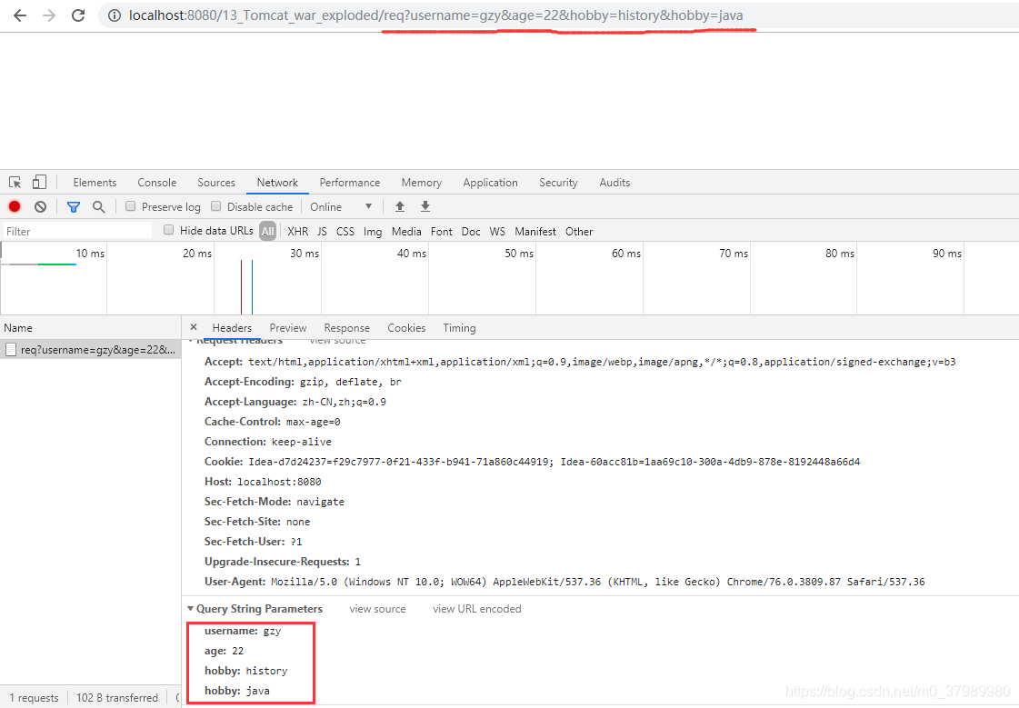Select the inspect element picker icon
This screenshot has width=1019, height=708.
coord(15,182)
